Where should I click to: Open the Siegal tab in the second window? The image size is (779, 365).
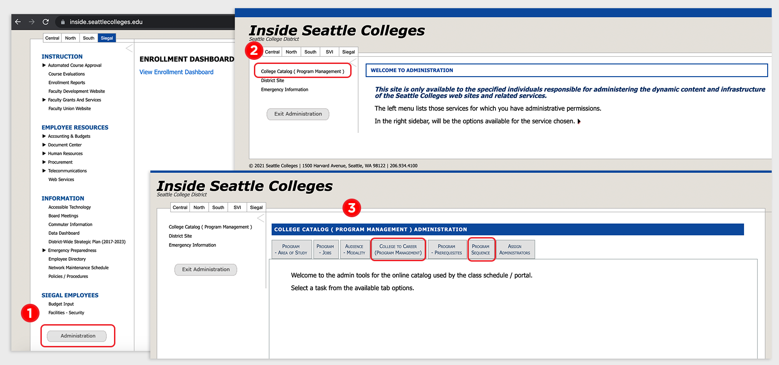(x=348, y=52)
